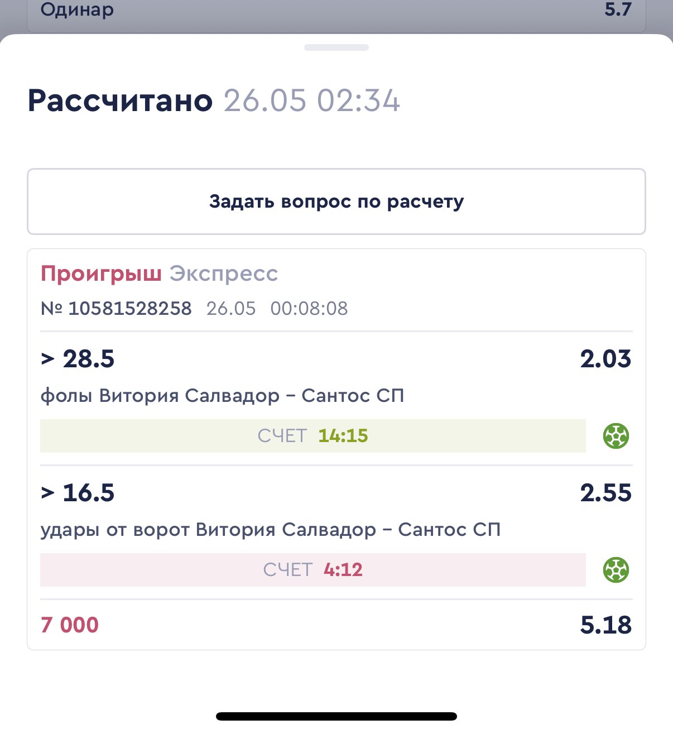Tap the total odds 5.18
The image size is (673, 734).
(x=605, y=625)
